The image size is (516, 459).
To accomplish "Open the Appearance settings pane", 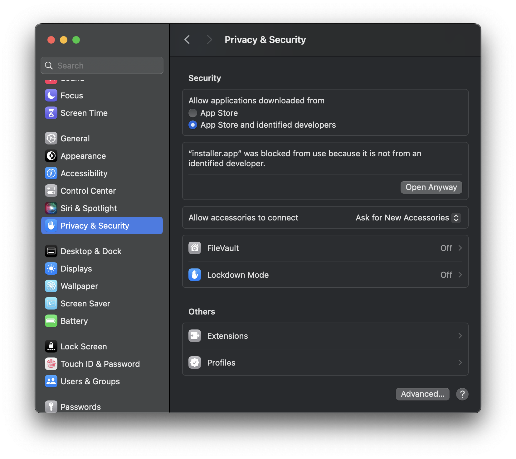I will click(x=102, y=156).
